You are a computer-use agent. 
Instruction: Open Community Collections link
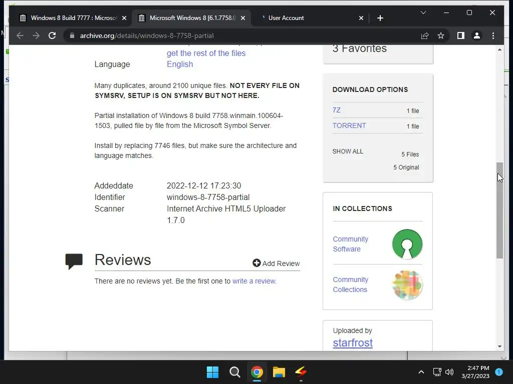(350, 284)
